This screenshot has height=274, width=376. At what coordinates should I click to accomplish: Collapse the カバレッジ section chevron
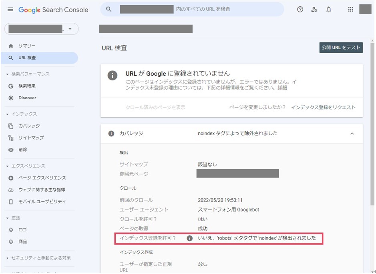[352, 134]
